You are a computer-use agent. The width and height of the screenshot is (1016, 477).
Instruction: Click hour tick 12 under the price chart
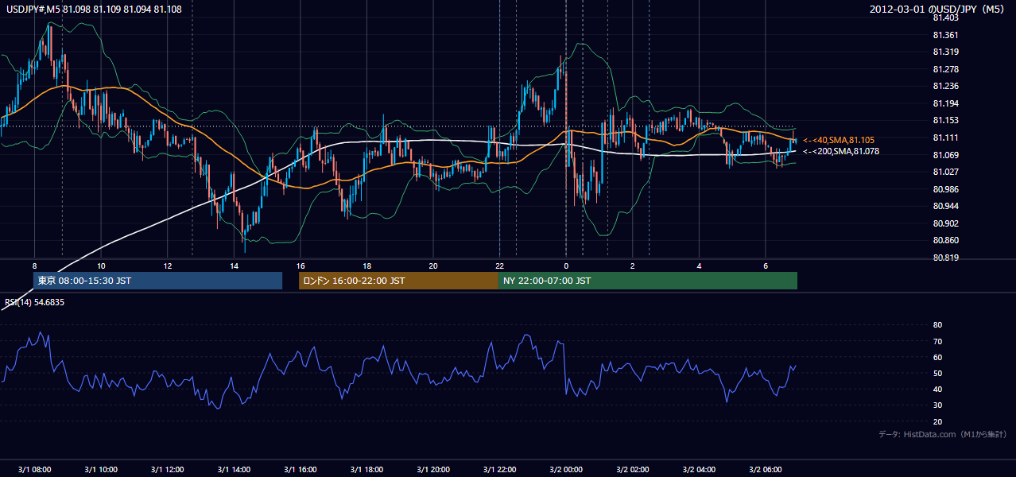click(168, 266)
